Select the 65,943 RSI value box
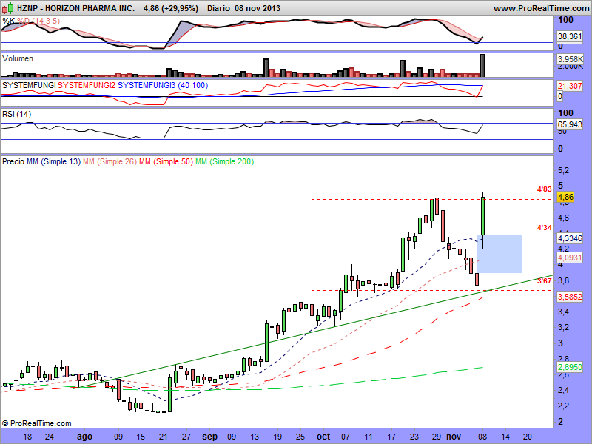592x444 pixels. [570, 124]
